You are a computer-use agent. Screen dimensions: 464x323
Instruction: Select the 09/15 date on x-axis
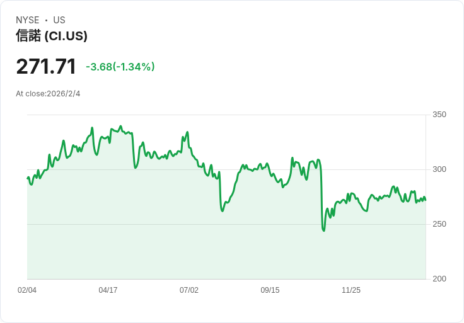pos(270,290)
